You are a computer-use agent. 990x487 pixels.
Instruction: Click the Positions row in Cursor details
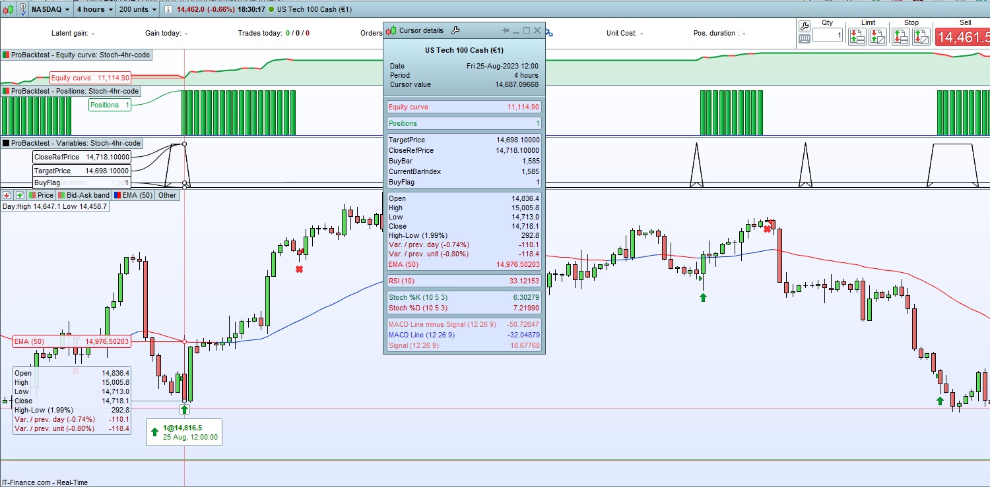[x=464, y=123]
